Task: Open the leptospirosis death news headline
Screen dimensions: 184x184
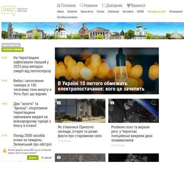Action: coord(32,64)
